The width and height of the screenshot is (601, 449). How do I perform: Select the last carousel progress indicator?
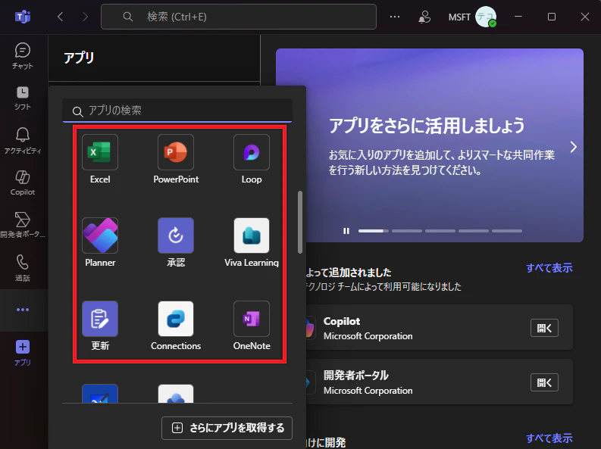(507, 231)
